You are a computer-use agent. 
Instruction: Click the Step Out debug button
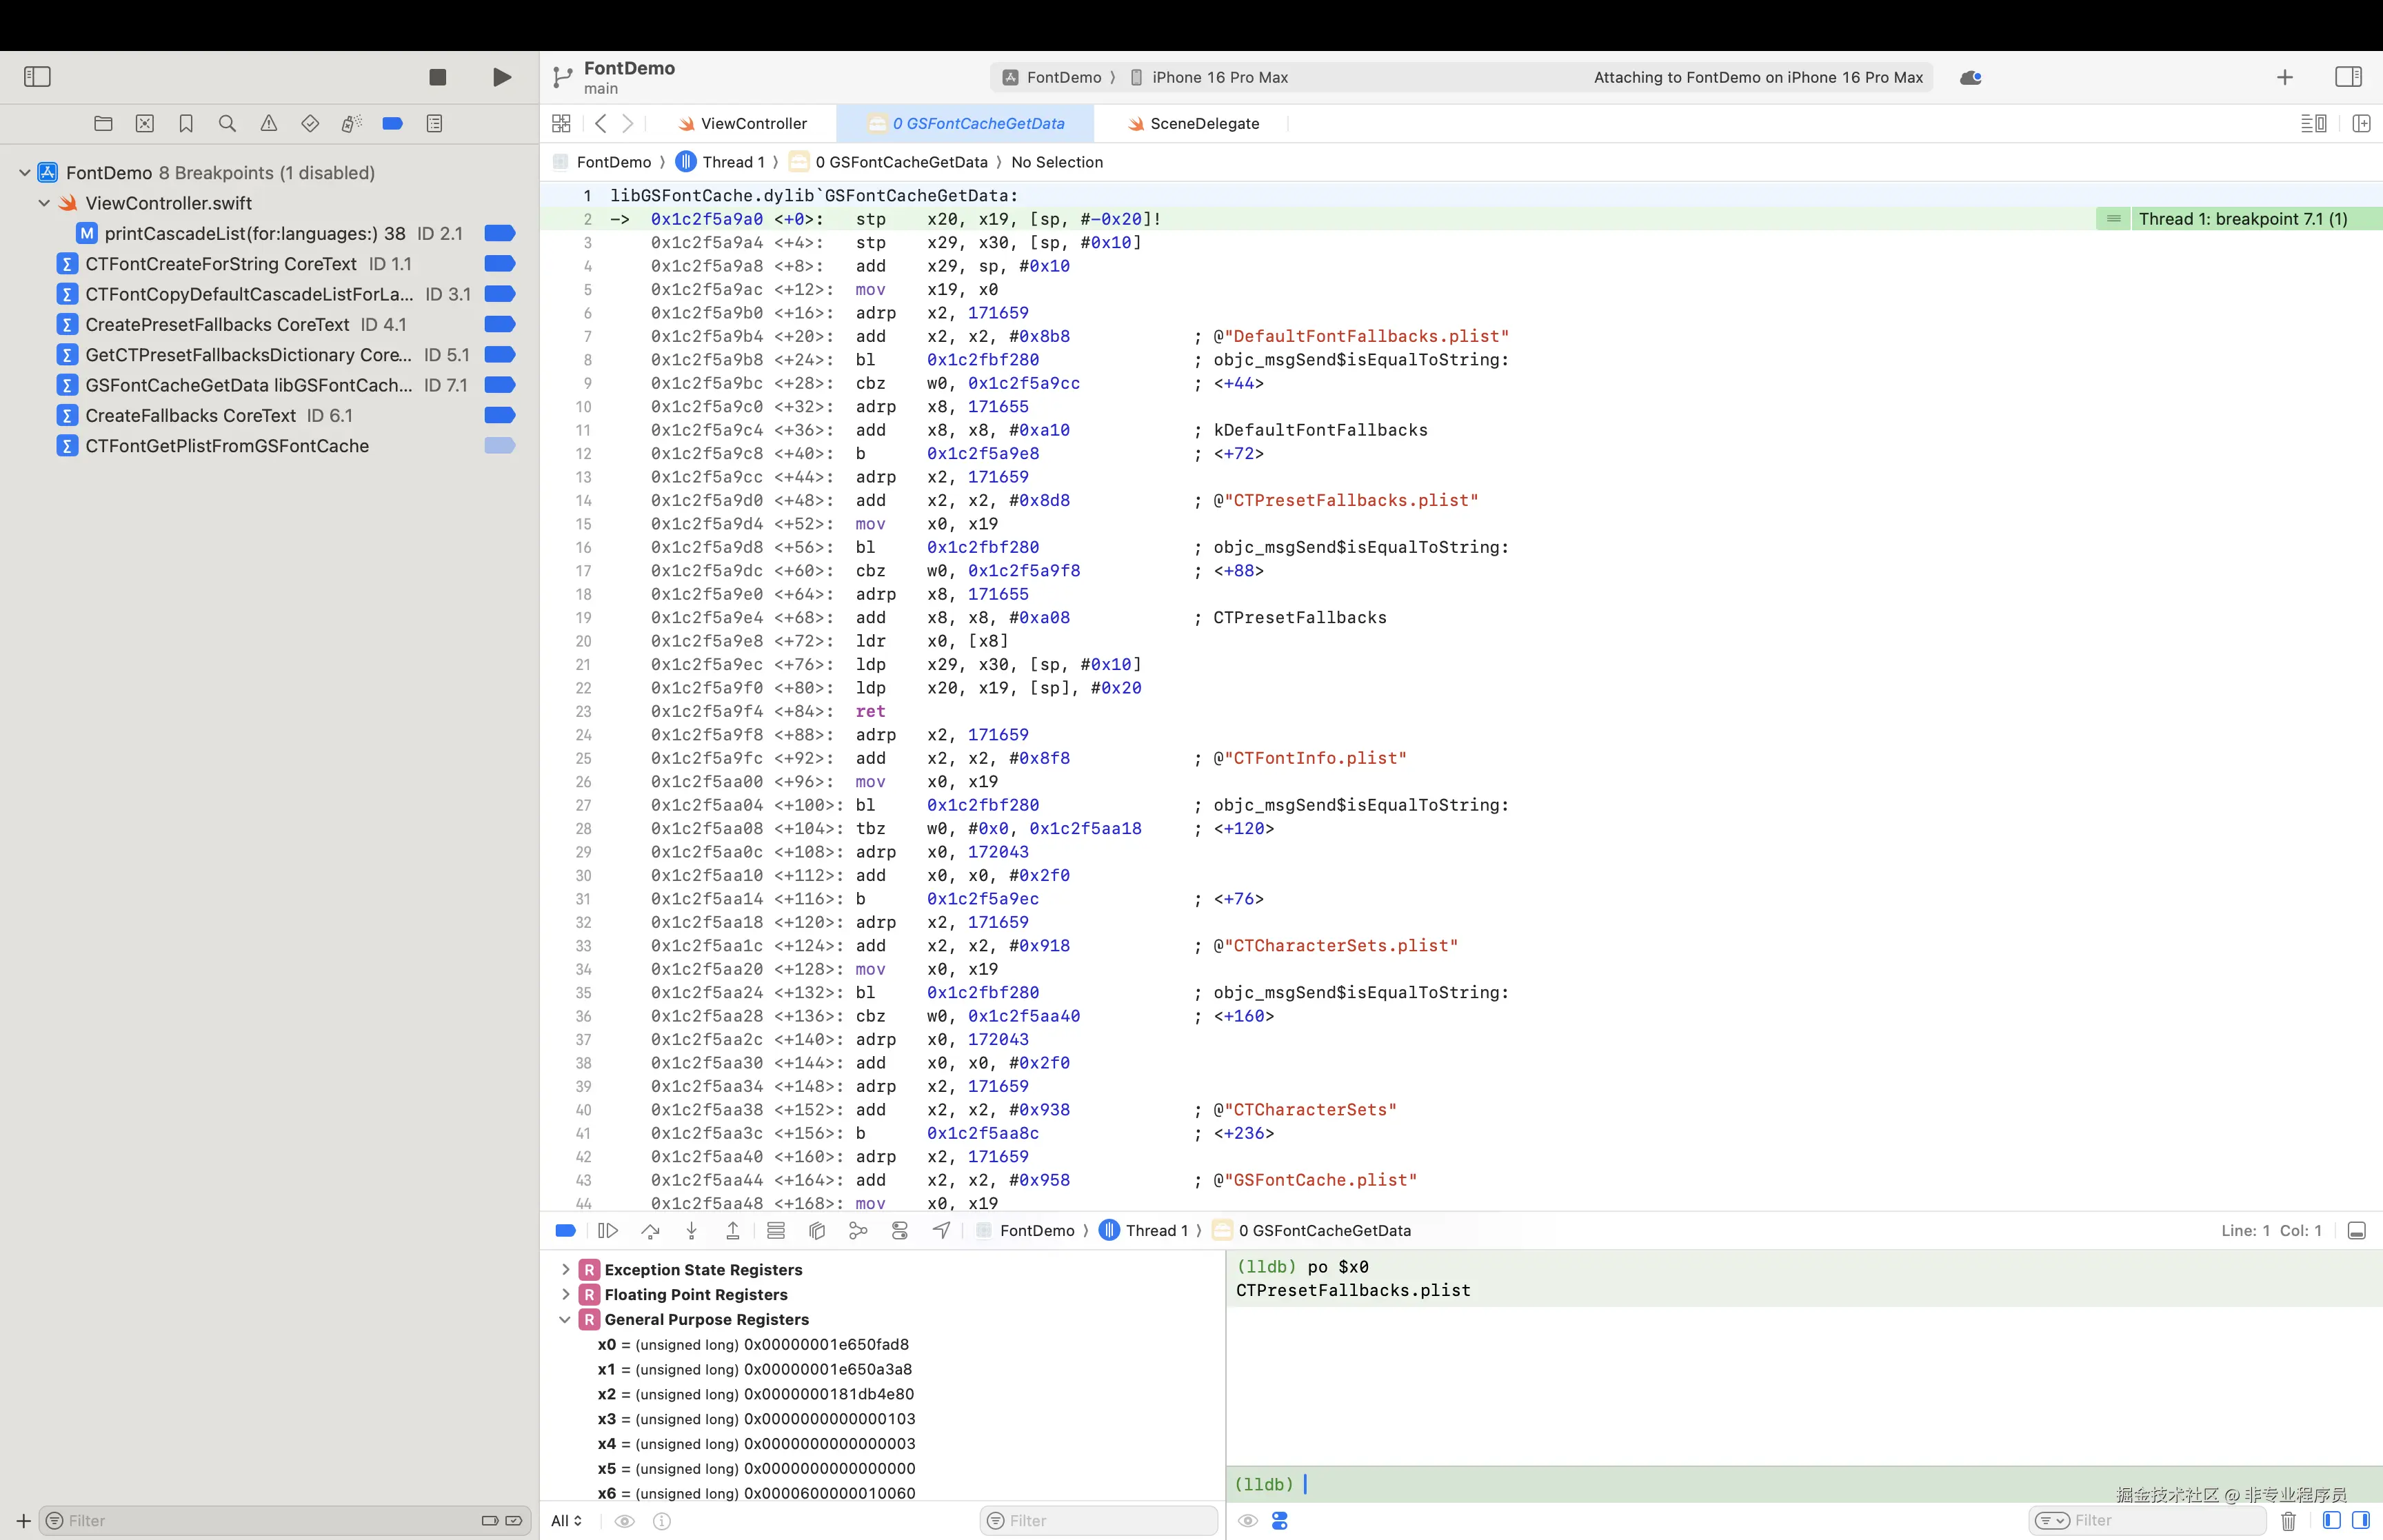pos(733,1230)
